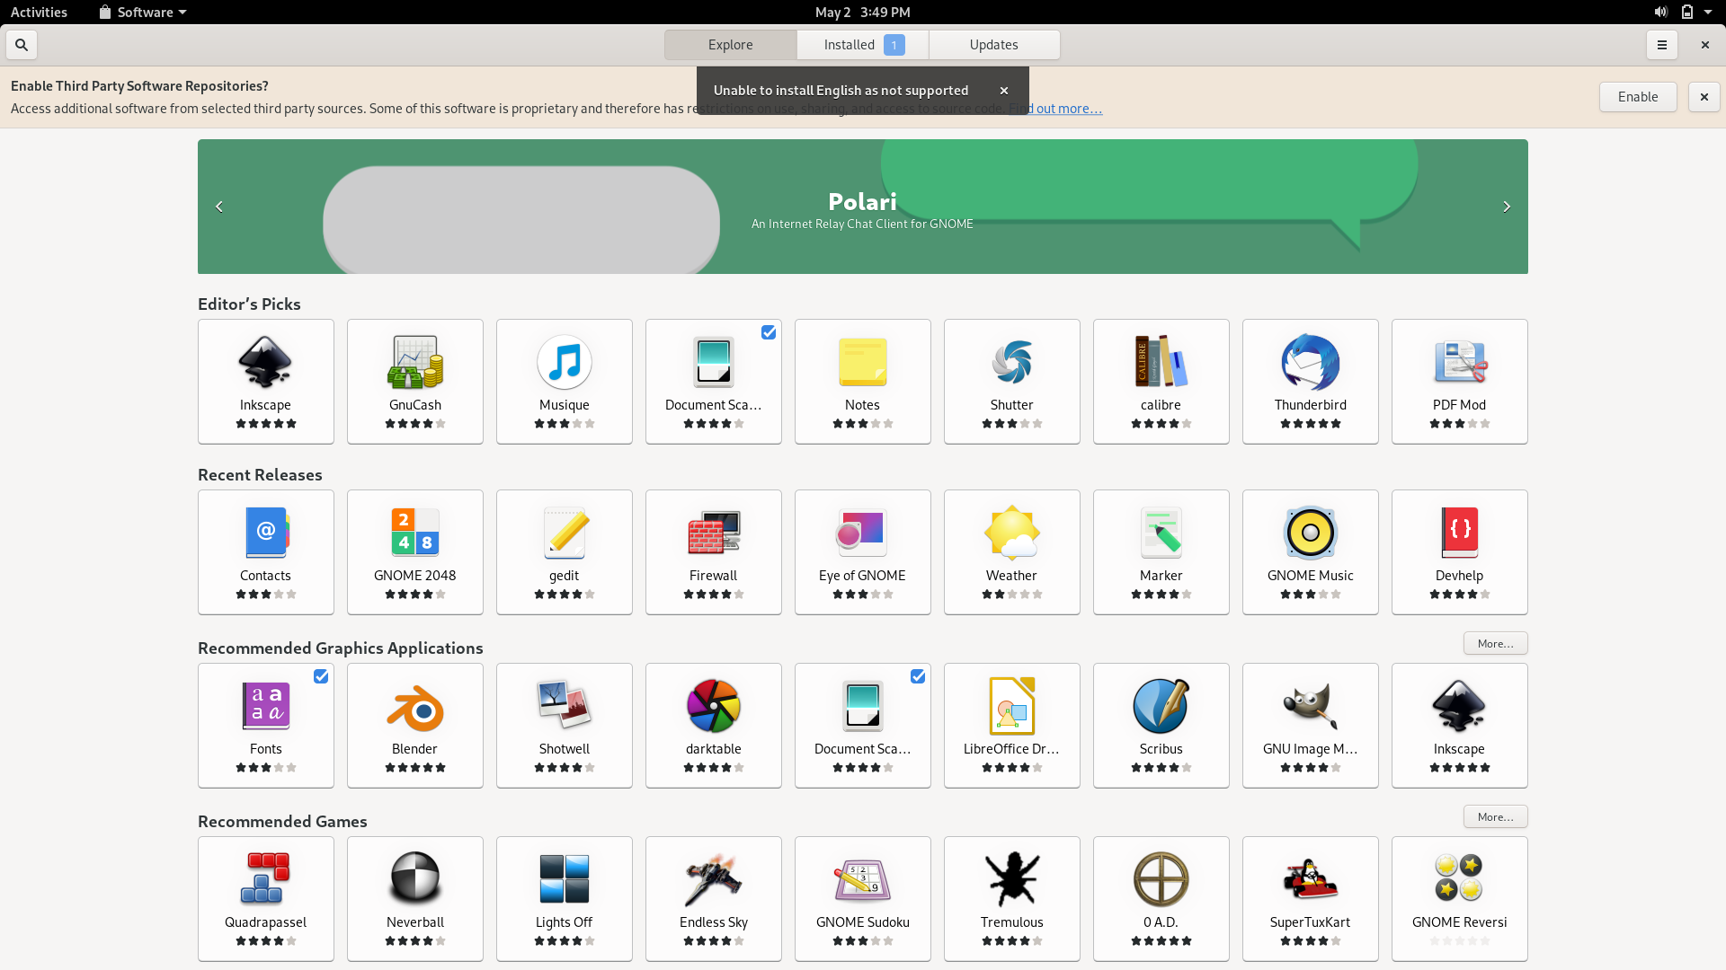Screen dimensions: 1726x970
Task: Open the Musique music player tile
Action: pyautogui.click(x=564, y=381)
